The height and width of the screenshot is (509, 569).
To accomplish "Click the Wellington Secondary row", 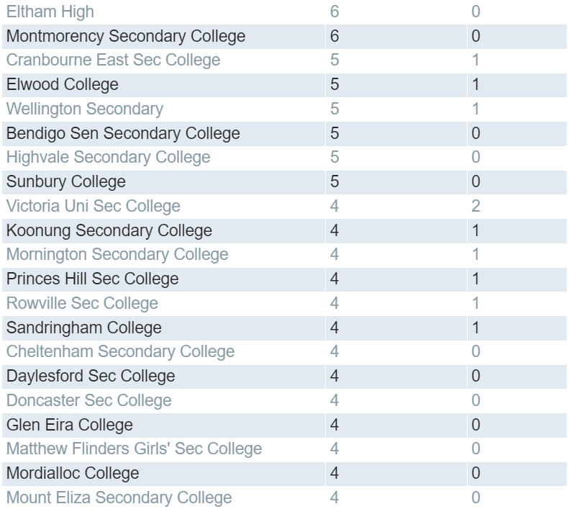I will (285, 109).
